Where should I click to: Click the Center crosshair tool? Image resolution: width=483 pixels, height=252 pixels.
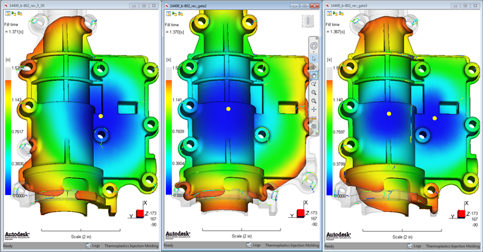(x=313, y=109)
